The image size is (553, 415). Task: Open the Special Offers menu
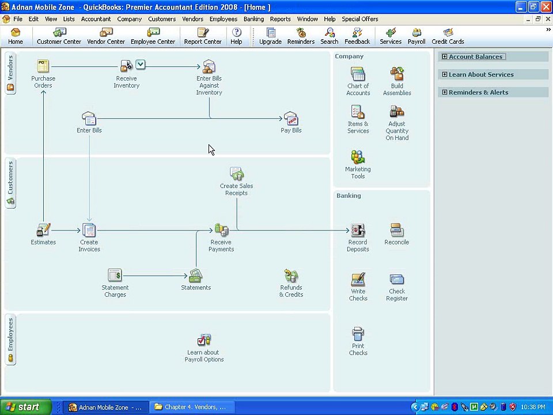click(359, 19)
